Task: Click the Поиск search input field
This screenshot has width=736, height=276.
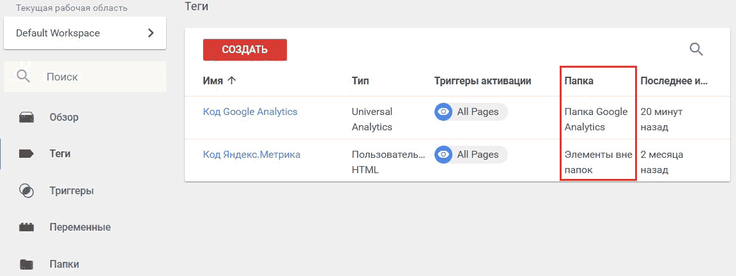Action: pos(85,77)
